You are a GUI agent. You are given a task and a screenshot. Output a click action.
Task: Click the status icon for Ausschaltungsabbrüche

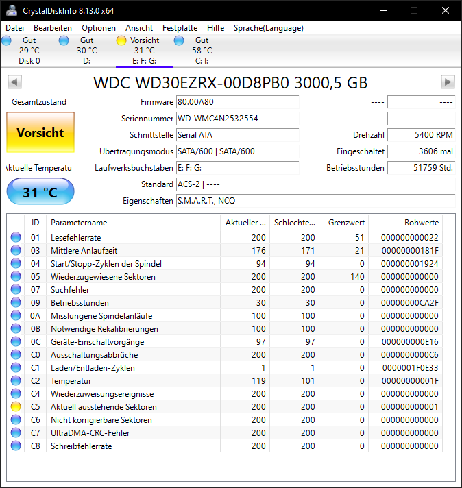coord(16,355)
